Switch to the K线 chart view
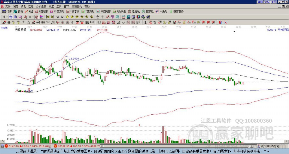Screen dimensions: 289x154 click(x=29, y=11)
